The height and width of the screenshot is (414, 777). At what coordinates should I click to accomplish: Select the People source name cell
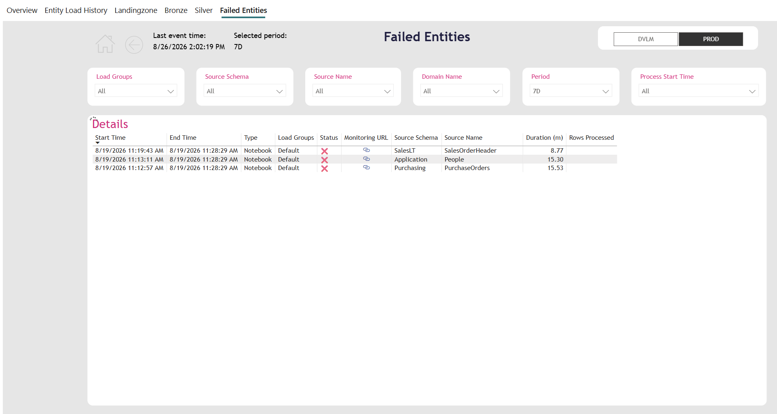click(x=454, y=160)
